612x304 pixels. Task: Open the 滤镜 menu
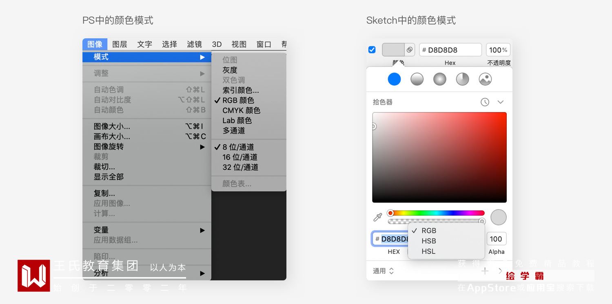194,44
